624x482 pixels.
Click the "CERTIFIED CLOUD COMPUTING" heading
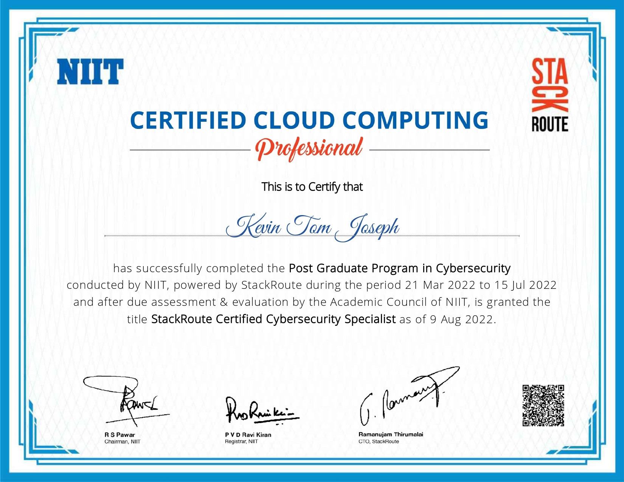coord(309,120)
